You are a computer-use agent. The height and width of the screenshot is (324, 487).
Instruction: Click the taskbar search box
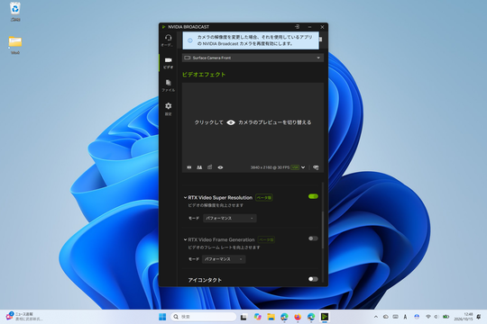(204, 317)
